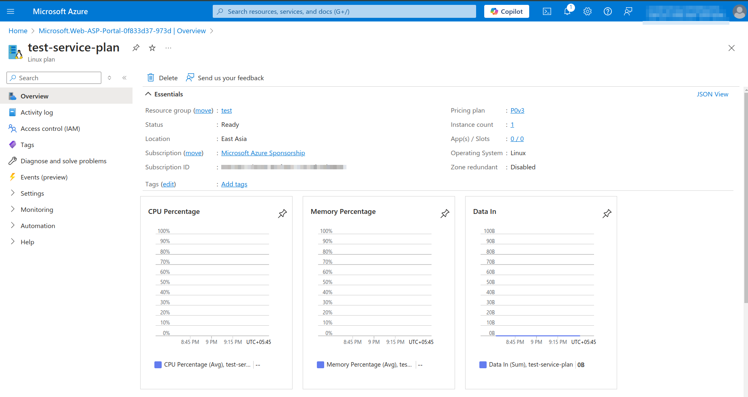Open the portal hamburger menu

coord(11,11)
